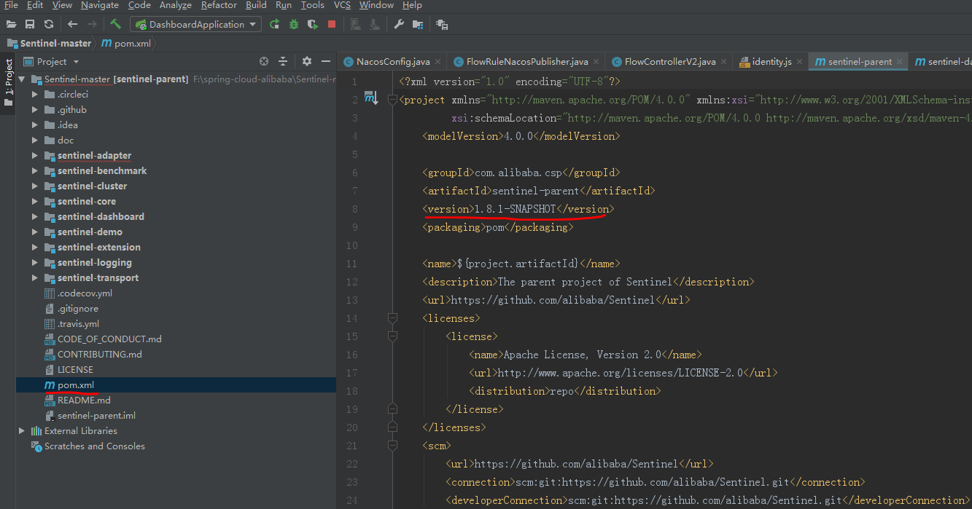Click the Build project hammer icon

click(x=115, y=24)
